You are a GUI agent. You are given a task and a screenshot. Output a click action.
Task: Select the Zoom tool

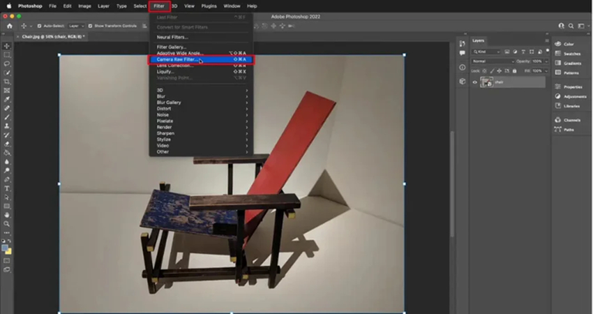click(x=7, y=225)
